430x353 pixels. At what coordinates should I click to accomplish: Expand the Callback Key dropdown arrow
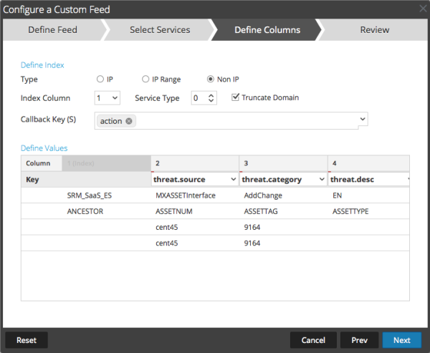[363, 119]
